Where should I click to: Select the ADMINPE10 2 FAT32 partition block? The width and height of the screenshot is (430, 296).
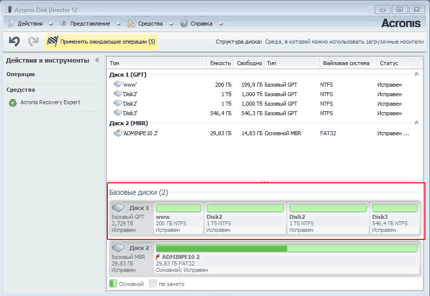(x=286, y=258)
